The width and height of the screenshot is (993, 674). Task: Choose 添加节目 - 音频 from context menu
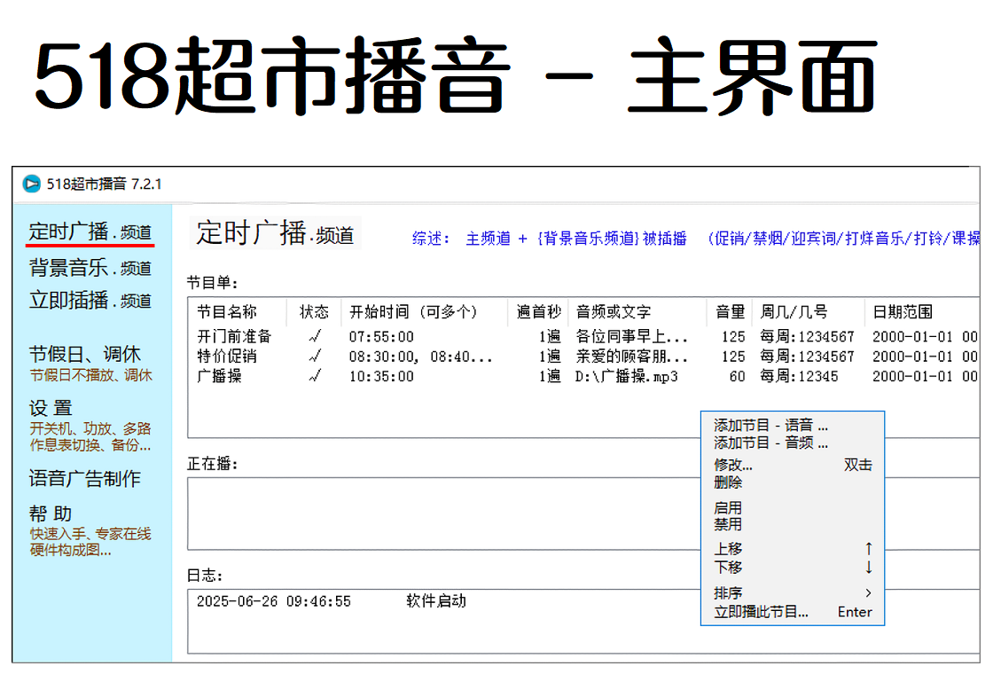(x=770, y=443)
